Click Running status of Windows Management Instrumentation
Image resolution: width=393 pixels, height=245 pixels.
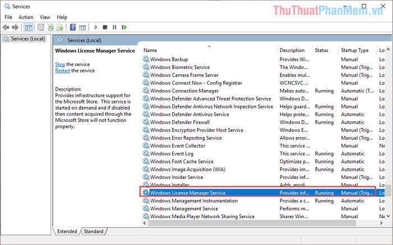[325, 201]
